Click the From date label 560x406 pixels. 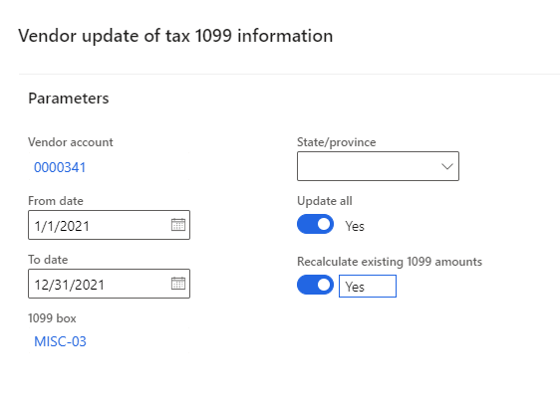click(56, 201)
